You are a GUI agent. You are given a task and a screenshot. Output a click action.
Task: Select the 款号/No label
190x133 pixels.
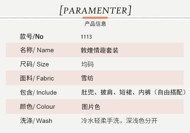[x=32, y=37]
